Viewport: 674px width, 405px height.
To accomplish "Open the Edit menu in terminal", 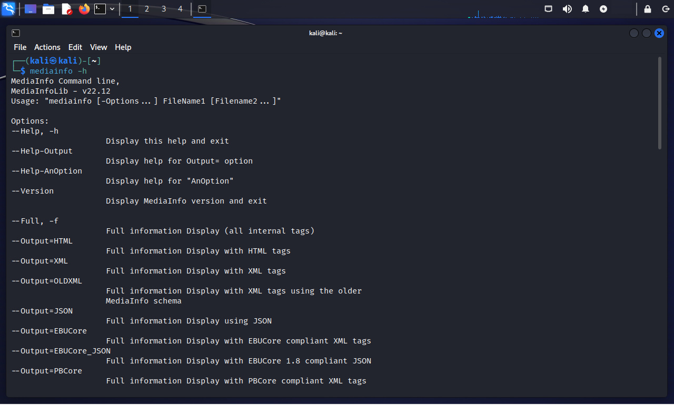I will (75, 47).
